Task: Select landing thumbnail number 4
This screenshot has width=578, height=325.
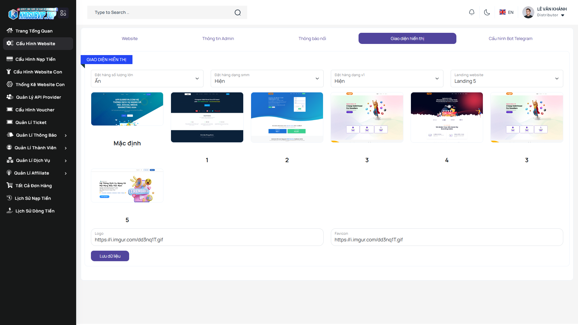Action: 446,117
